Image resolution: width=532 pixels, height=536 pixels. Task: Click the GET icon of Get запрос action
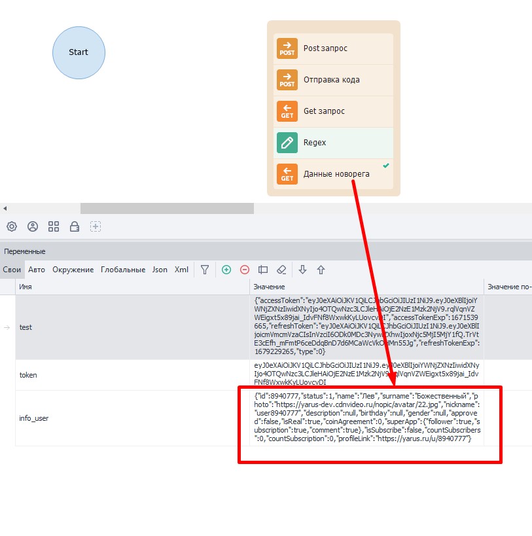pyautogui.click(x=287, y=111)
